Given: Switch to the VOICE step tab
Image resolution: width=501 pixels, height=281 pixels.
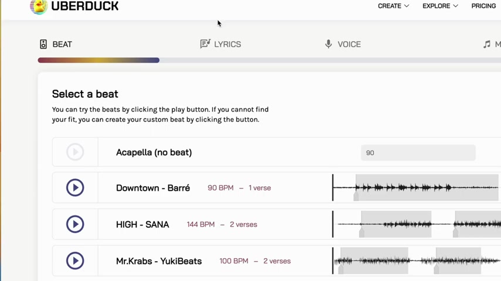Looking at the screenshot, I should [x=343, y=44].
